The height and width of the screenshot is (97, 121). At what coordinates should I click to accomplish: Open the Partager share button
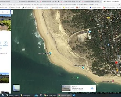pos(6,43)
